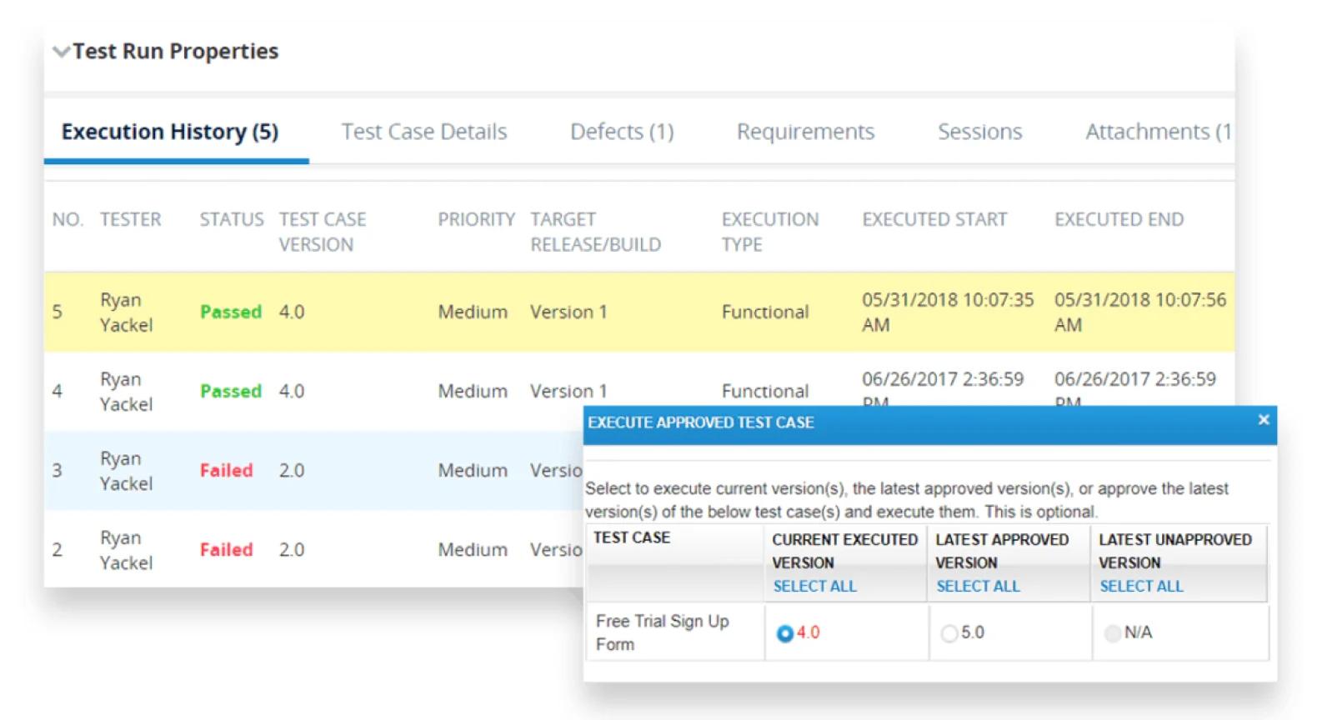Select the N/A latest unapproved version radio
Viewport: 1317px width, 720px height.
1112,633
